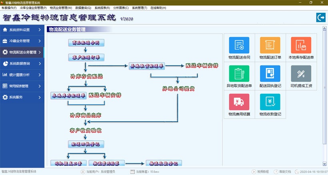The height and width of the screenshot is (175, 328).
Task: Click the 帮助文档 question mark icon
Action: point(276,172)
